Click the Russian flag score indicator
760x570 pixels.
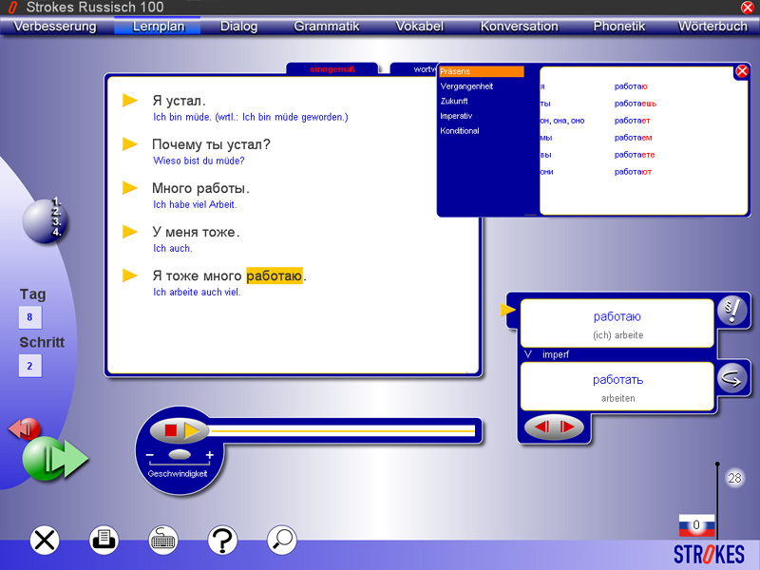[x=696, y=525]
